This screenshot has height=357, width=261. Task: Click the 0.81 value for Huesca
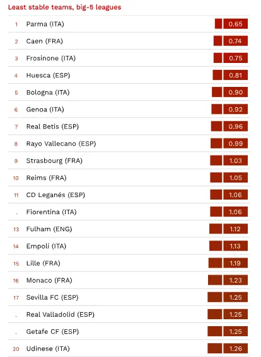236,75
